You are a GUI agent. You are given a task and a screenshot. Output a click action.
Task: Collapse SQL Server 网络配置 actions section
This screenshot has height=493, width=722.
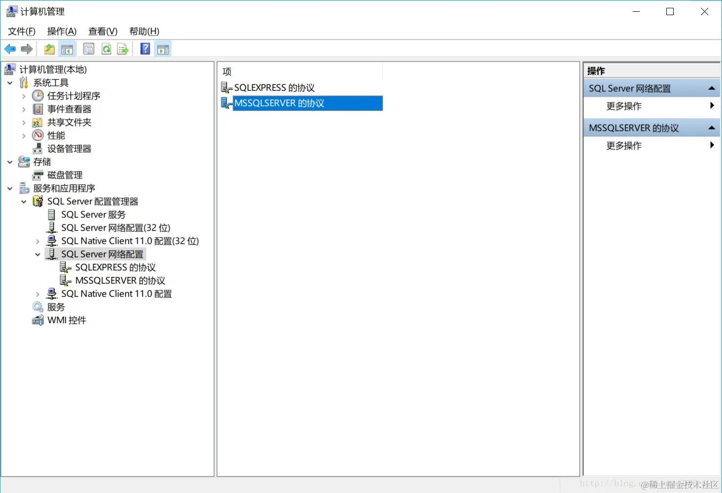[x=712, y=88]
